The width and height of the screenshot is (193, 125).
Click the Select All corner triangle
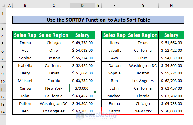pyautogui.click(x=3, y=6)
